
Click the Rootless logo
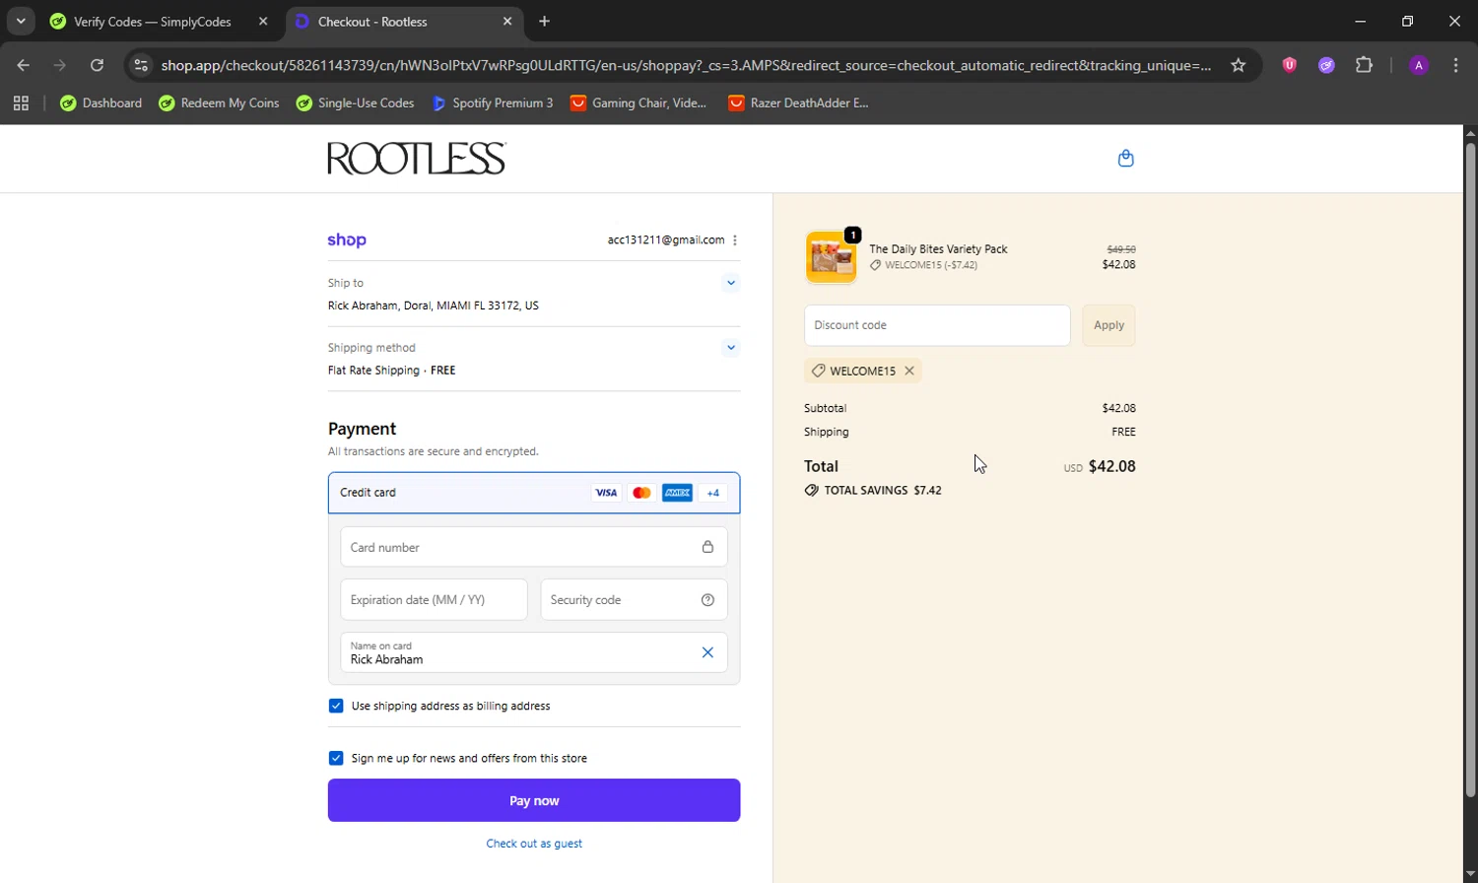(x=417, y=159)
